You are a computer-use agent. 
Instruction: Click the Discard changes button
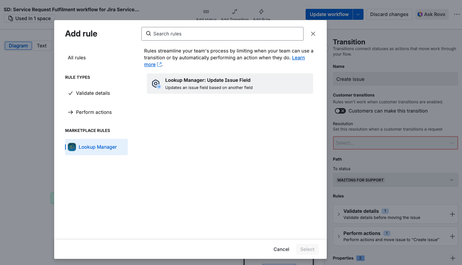tap(389, 14)
